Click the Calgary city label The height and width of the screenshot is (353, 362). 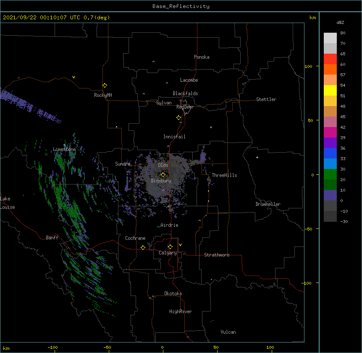pos(168,253)
